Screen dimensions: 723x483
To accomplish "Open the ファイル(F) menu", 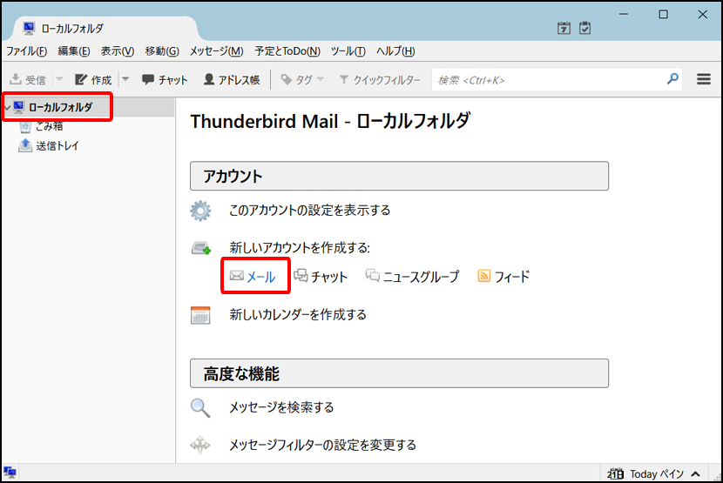I will pyautogui.click(x=26, y=51).
